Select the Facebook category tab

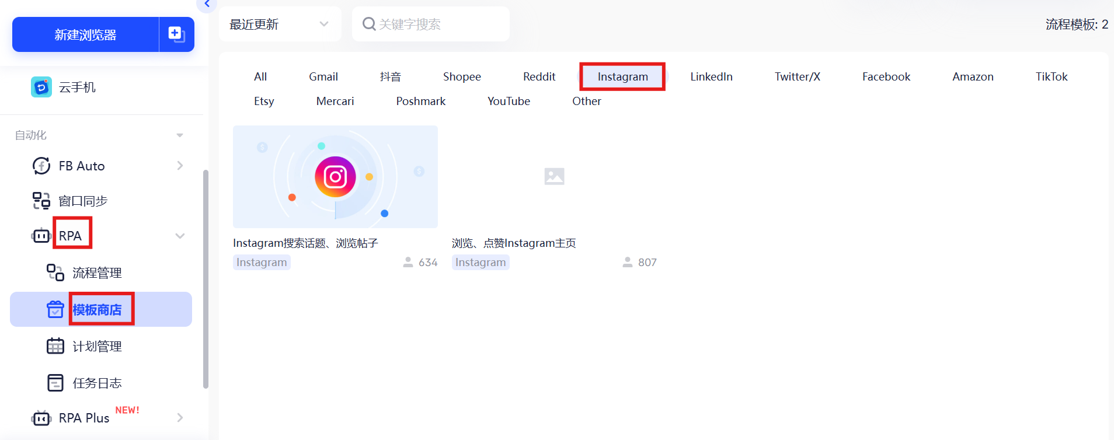click(x=886, y=76)
